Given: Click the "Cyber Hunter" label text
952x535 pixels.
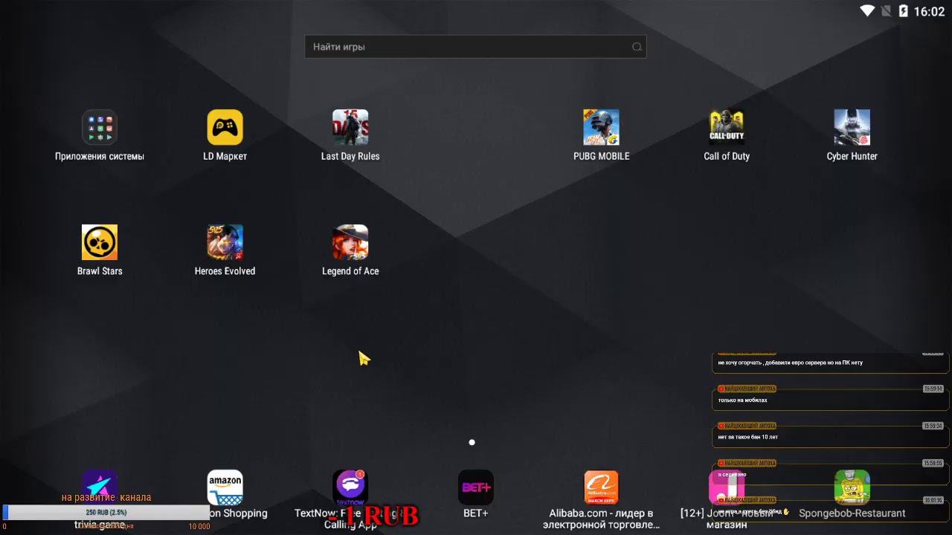Looking at the screenshot, I should [x=852, y=156].
